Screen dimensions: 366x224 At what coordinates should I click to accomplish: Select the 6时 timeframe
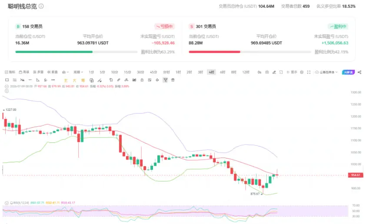(223, 72)
